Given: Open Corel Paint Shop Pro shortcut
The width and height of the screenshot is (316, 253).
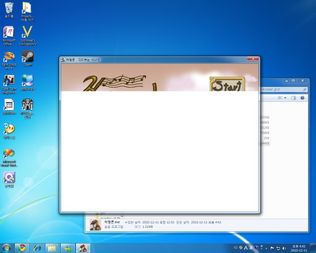Looking at the screenshot, I should point(9,84).
